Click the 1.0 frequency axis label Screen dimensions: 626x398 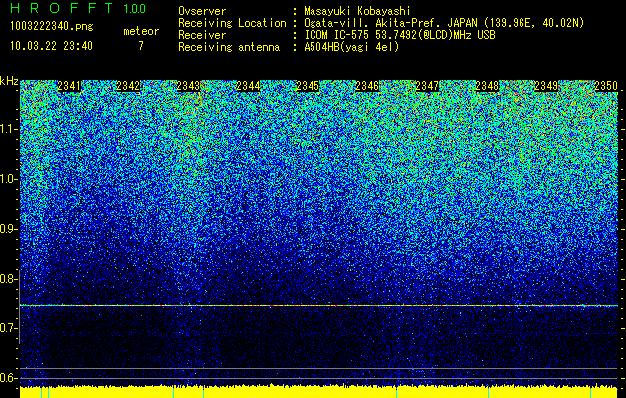(x=8, y=179)
